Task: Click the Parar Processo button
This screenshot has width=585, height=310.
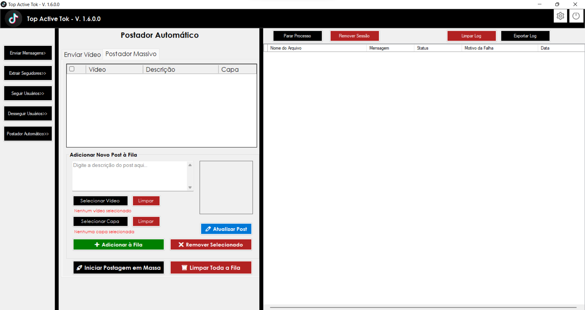Action: (x=297, y=36)
